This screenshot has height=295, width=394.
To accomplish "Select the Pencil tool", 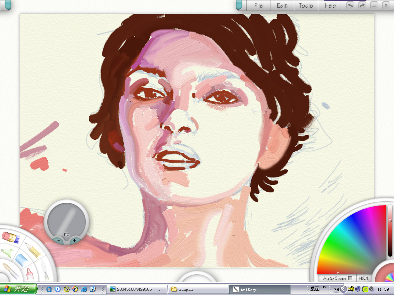I will click(33, 250).
